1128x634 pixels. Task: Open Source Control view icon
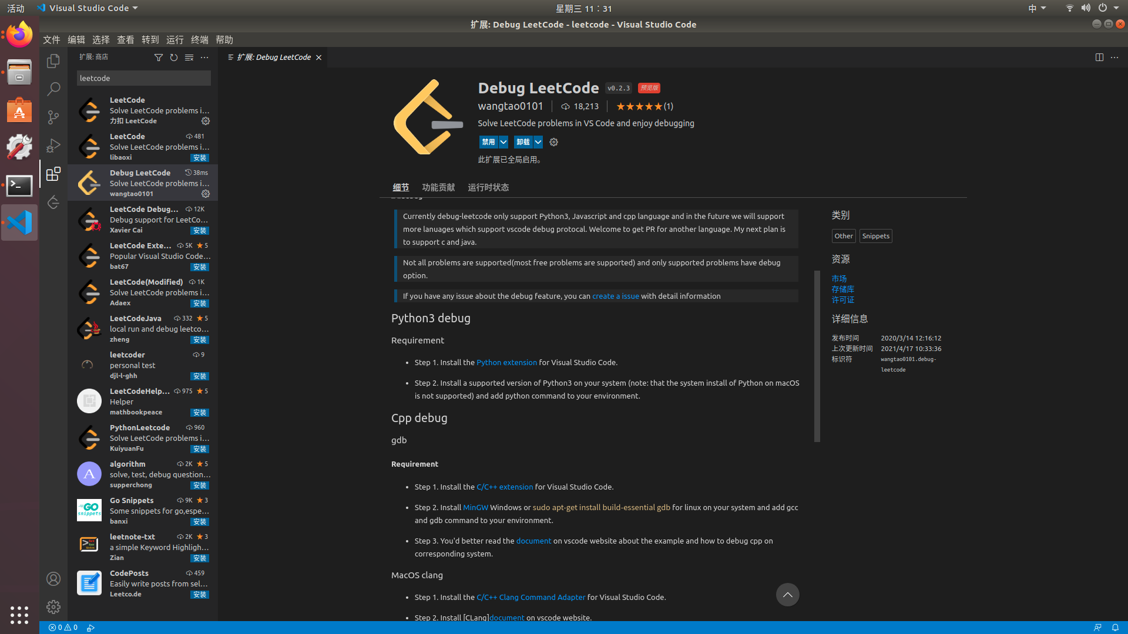click(x=53, y=117)
